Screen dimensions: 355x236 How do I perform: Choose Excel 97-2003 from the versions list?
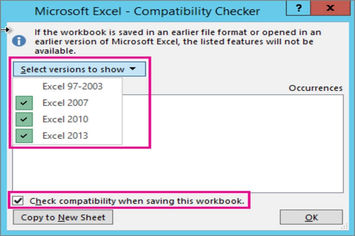[72, 86]
